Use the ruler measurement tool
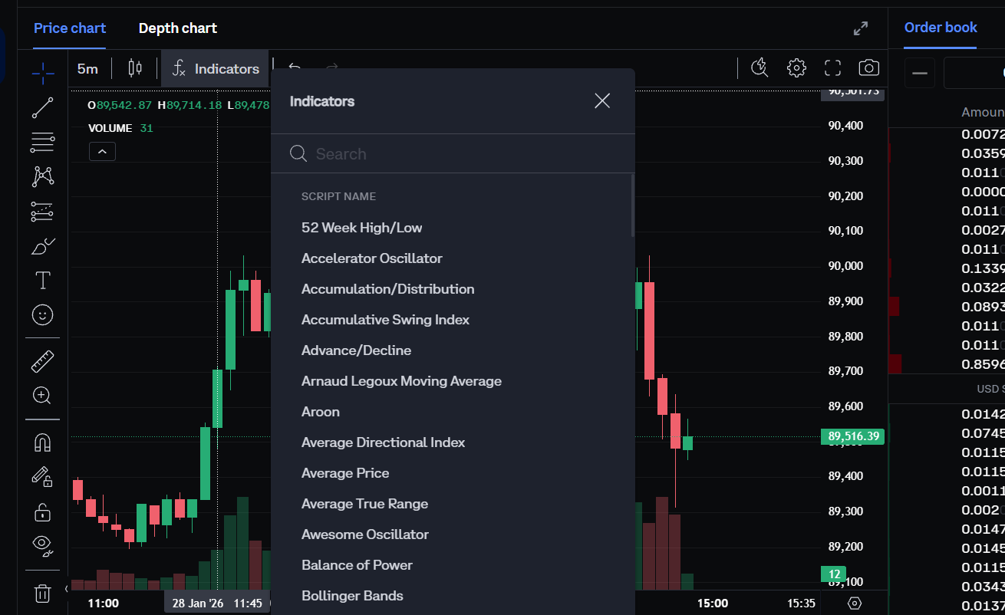Viewport: 1005px width, 615px height. 42,360
